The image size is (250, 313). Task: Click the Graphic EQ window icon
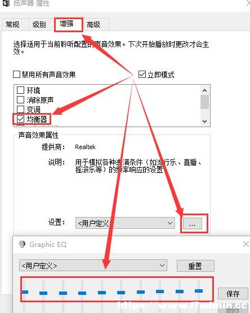pyautogui.click(x=22, y=244)
